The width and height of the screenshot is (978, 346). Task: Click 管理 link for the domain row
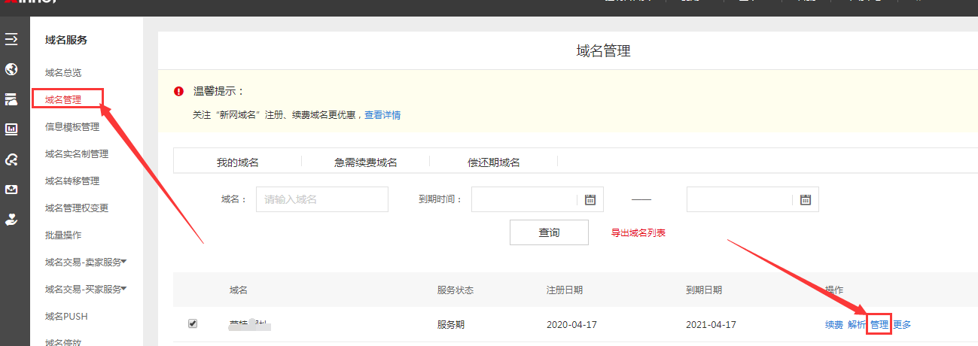point(879,325)
